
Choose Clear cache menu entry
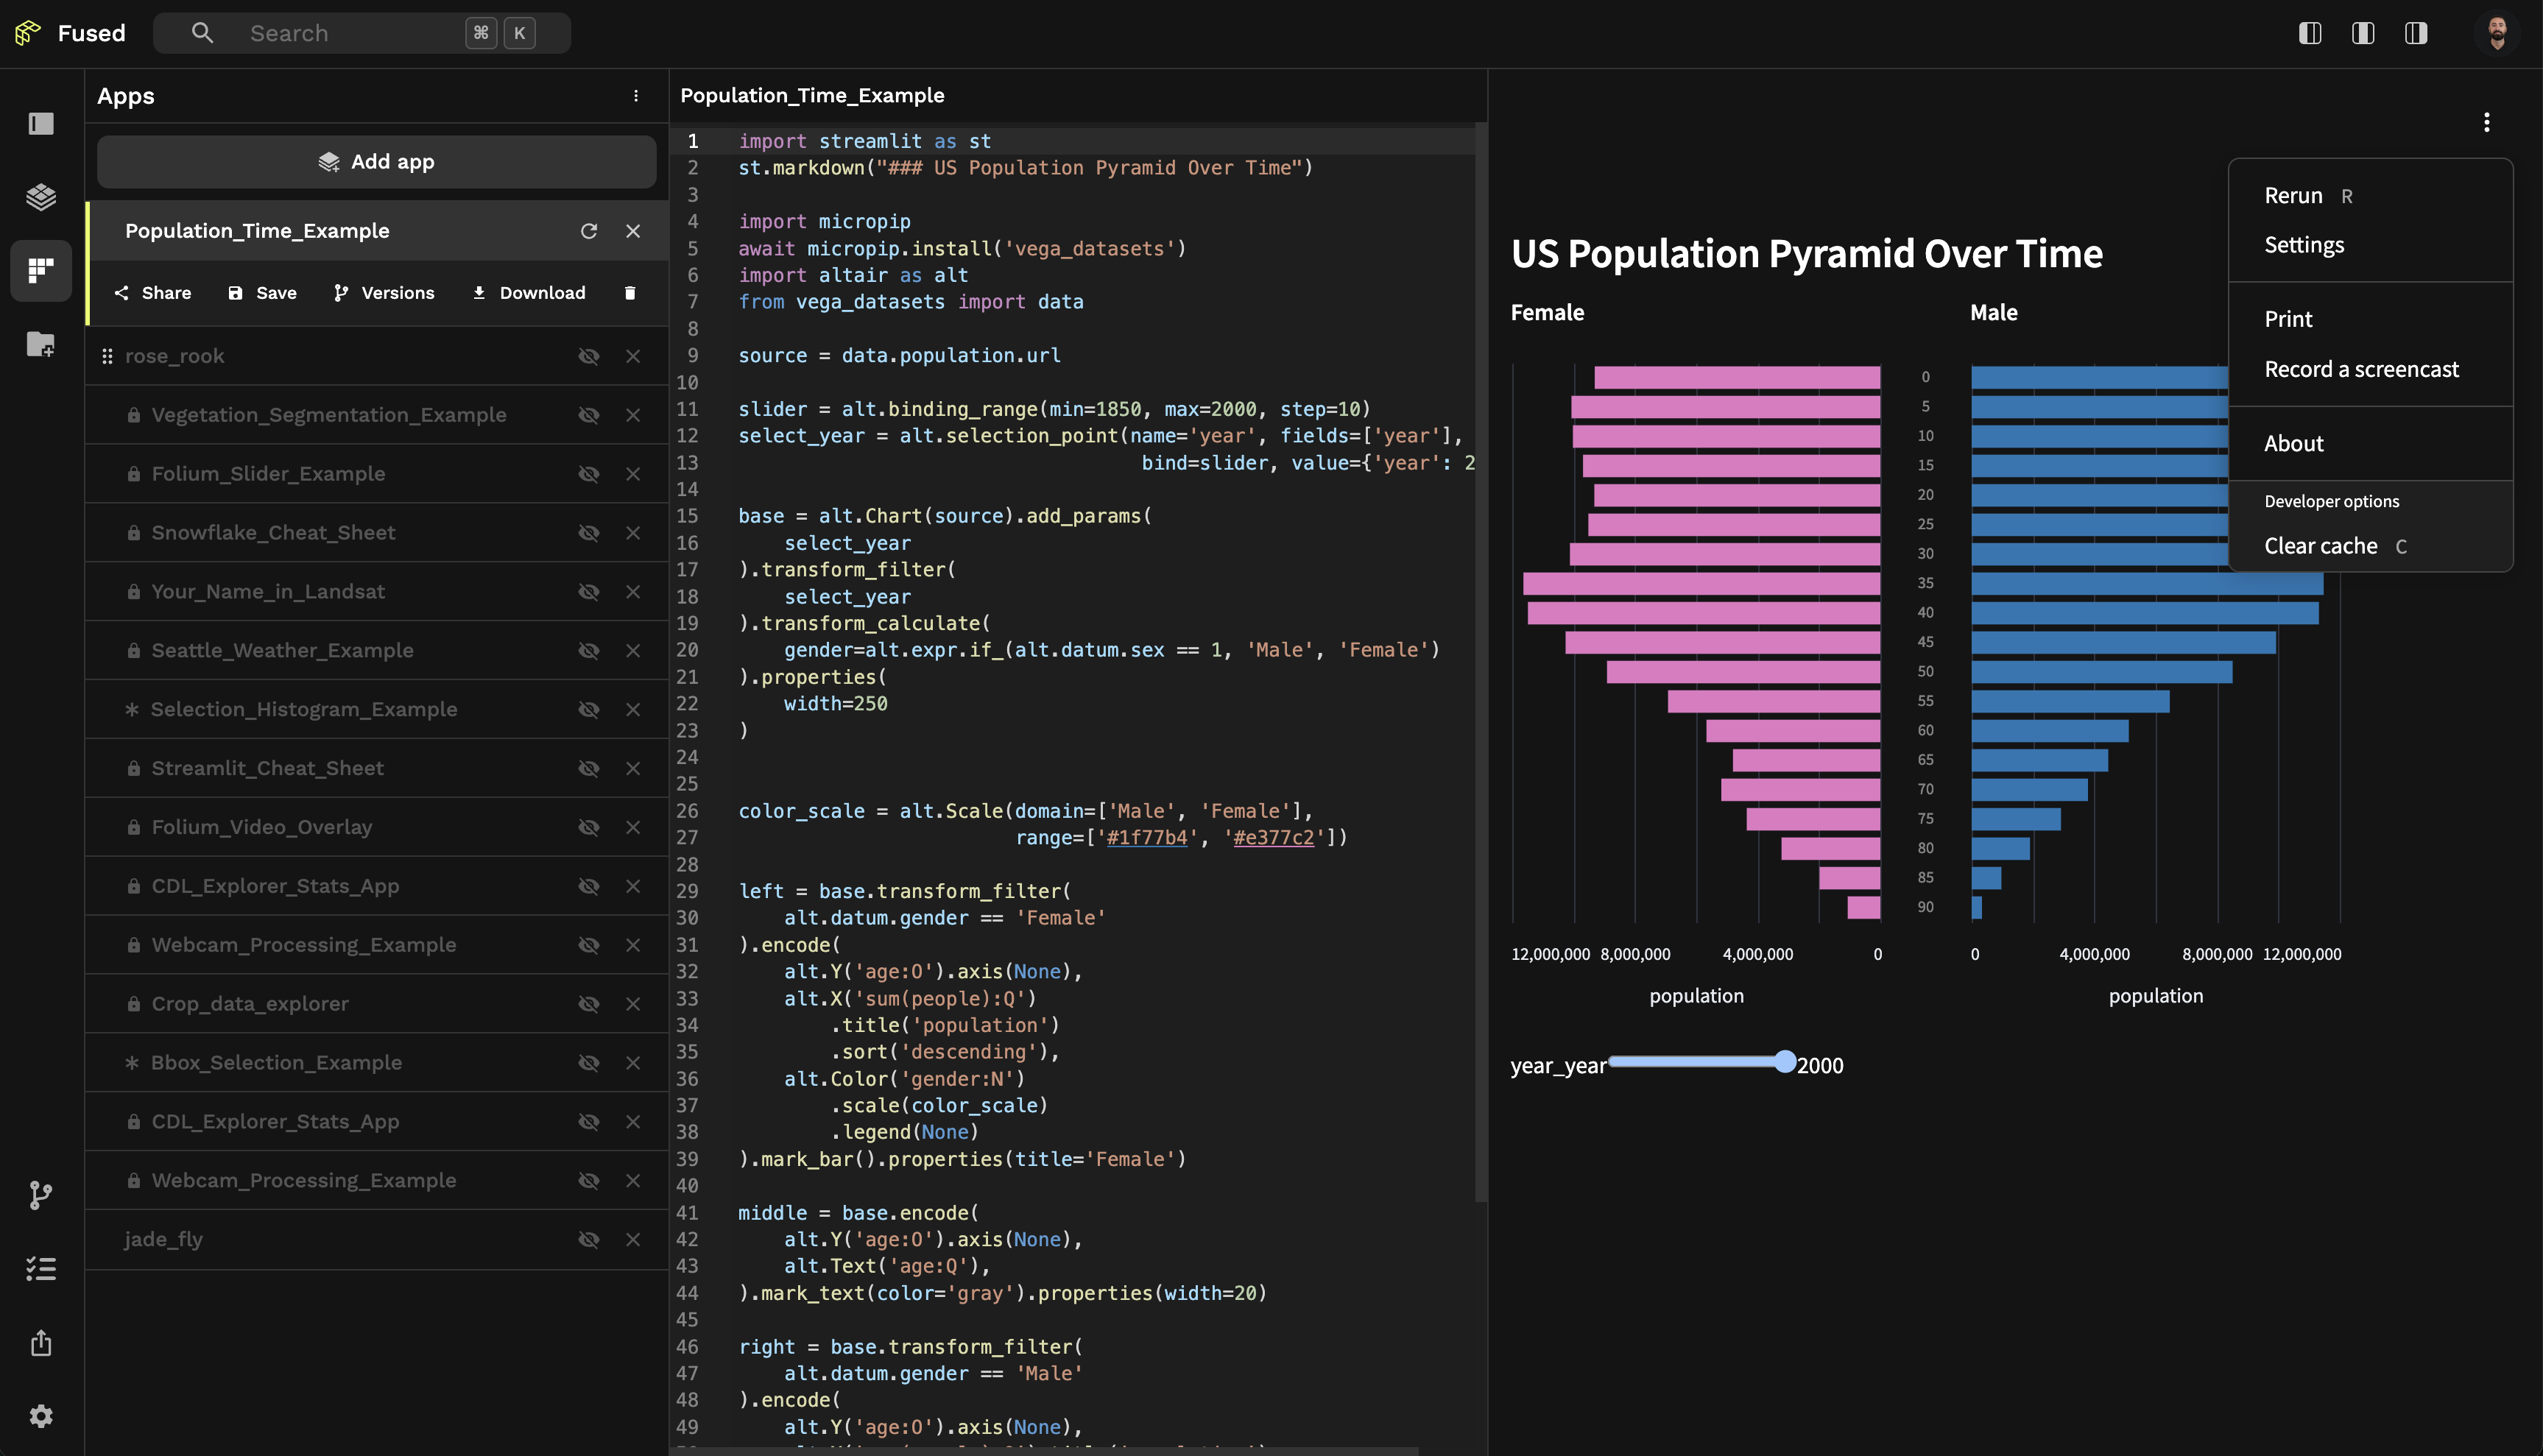pos(2320,546)
